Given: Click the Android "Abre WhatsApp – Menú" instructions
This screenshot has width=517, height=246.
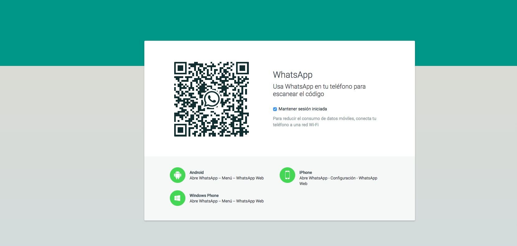Looking at the screenshot, I should pos(226,178).
